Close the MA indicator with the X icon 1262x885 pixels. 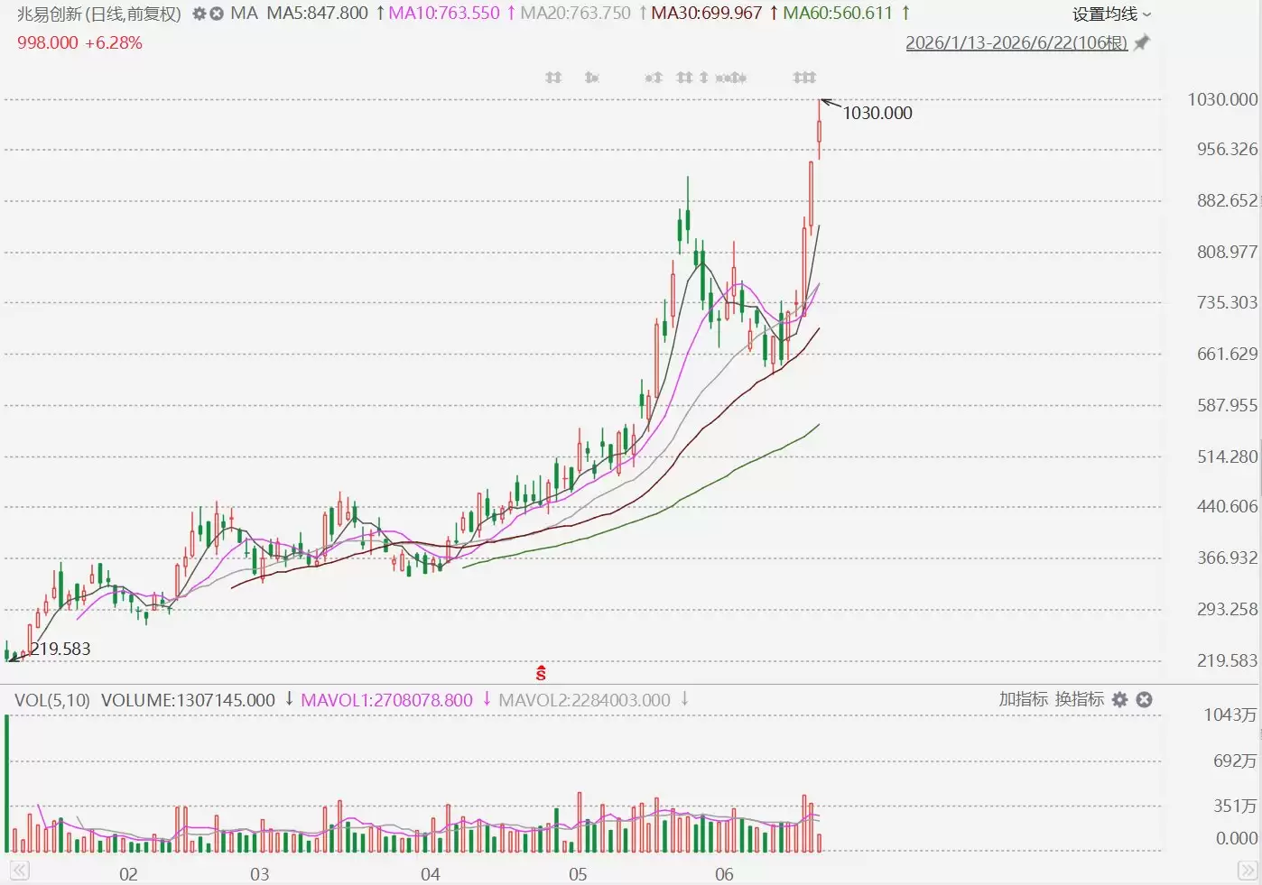pos(217,14)
